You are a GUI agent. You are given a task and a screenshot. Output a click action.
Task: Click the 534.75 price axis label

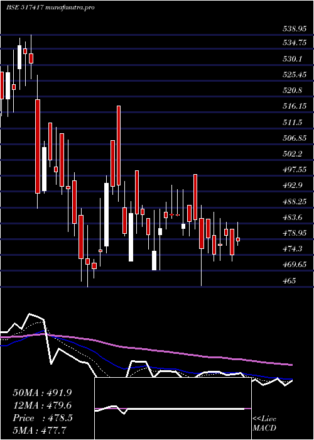coord(295,43)
